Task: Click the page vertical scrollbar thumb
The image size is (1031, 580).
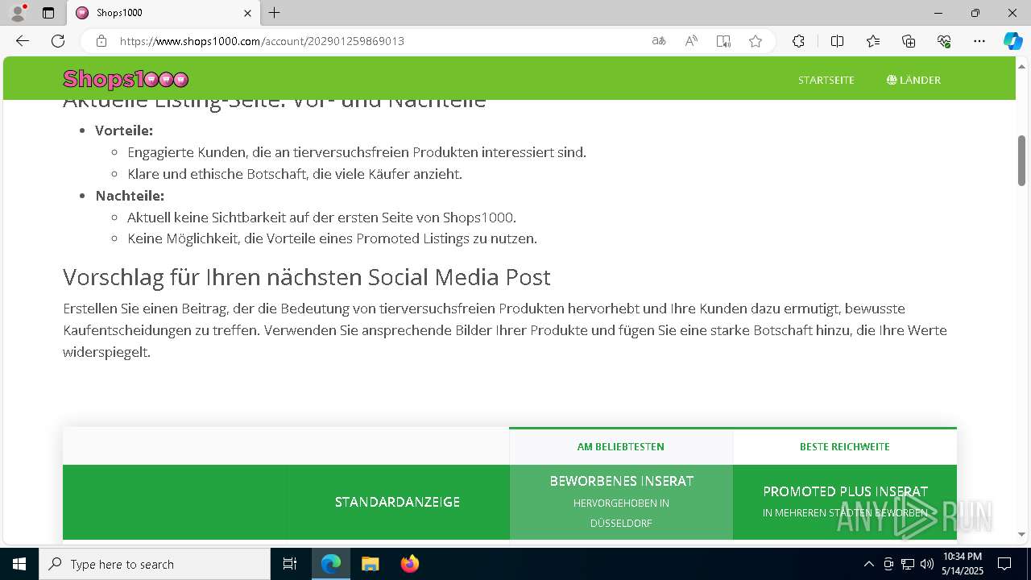Action: (1022, 161)
